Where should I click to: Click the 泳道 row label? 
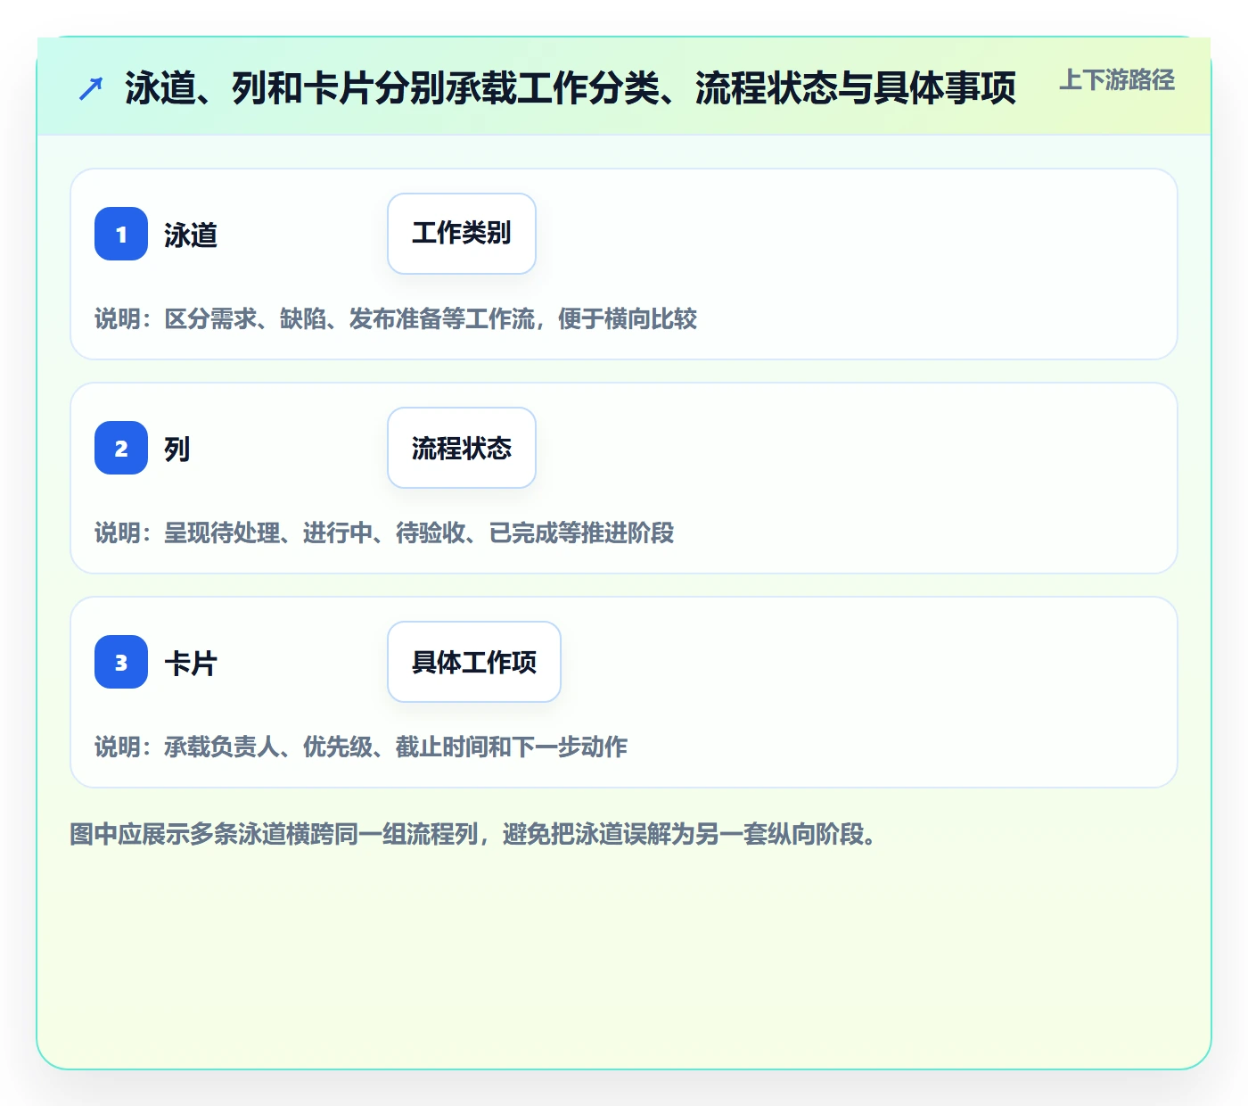click(191, 235)
